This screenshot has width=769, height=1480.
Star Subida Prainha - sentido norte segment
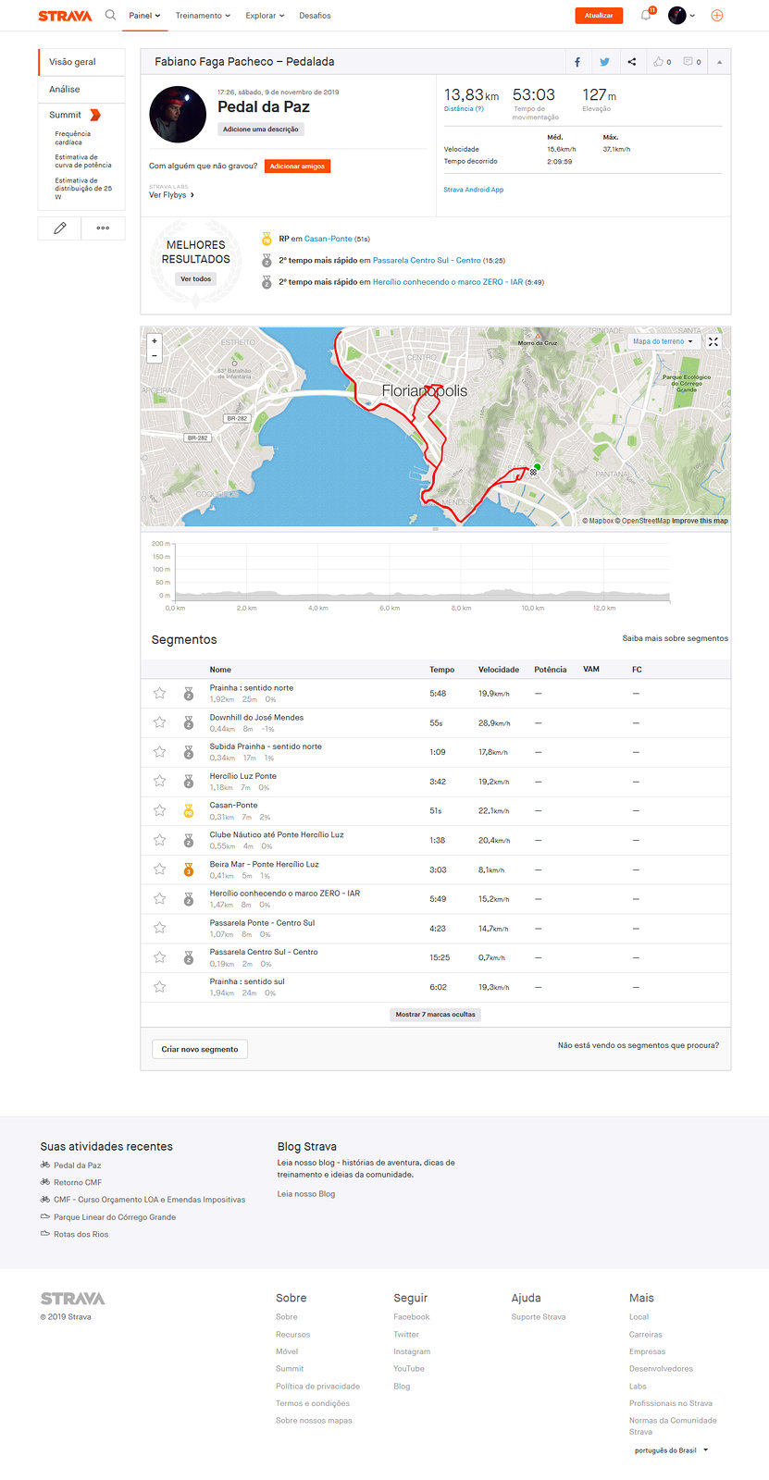pyautogui.click(x=160, y=752)
